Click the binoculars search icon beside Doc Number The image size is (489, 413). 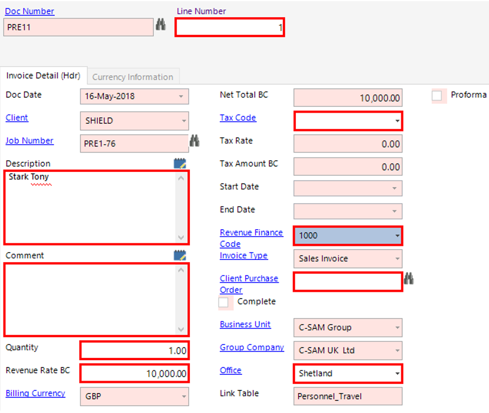(162, 25)
